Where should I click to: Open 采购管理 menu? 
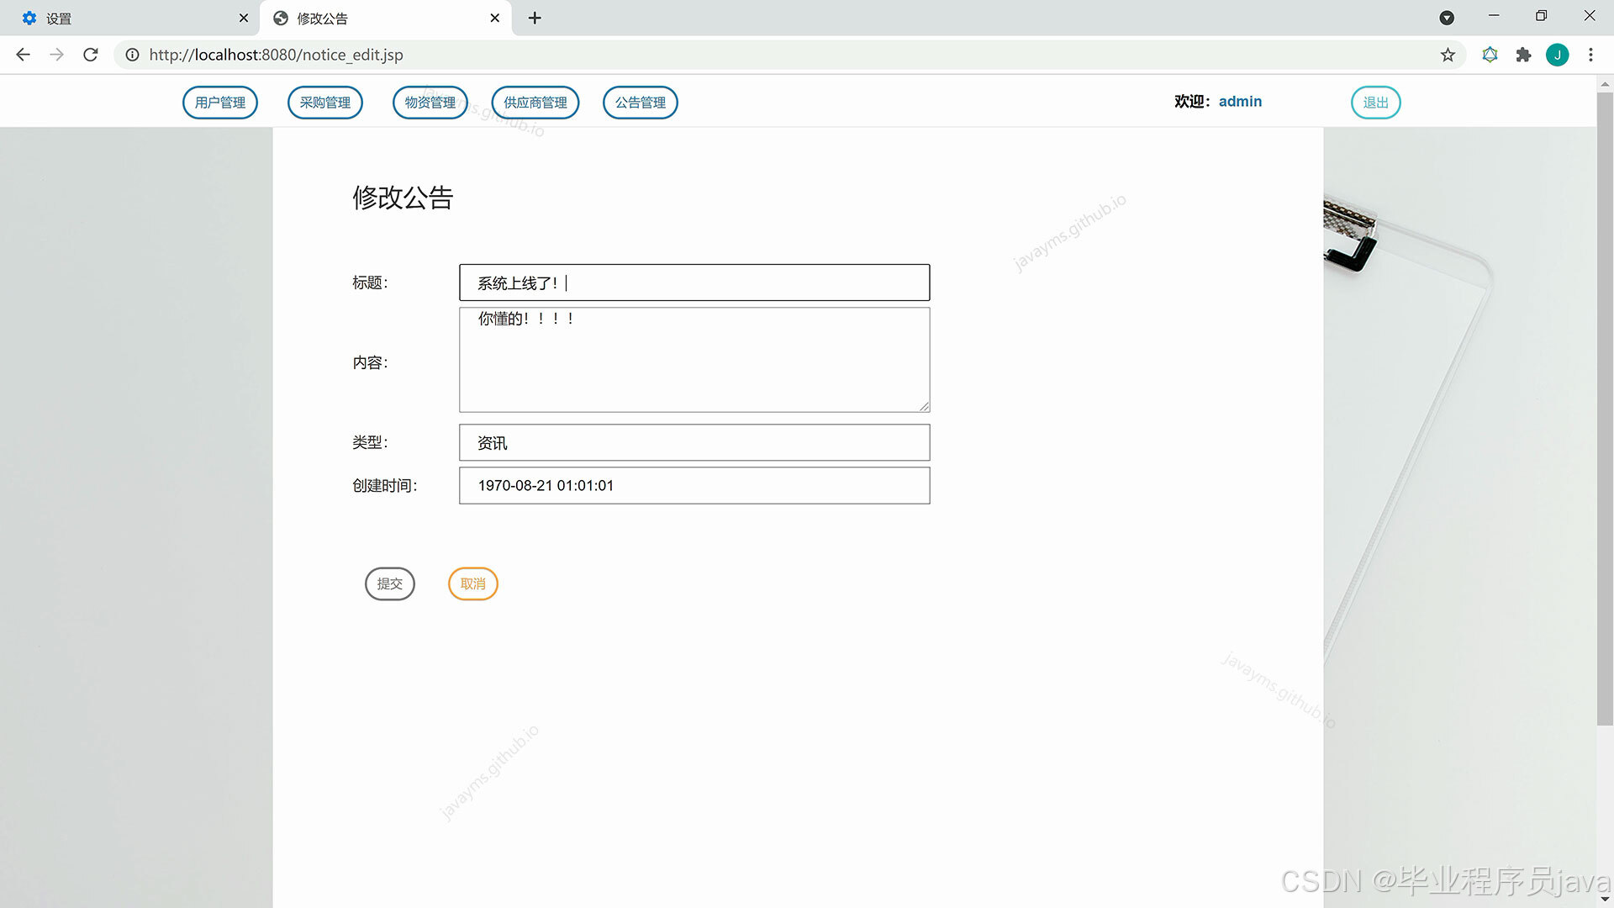point(325,103)
